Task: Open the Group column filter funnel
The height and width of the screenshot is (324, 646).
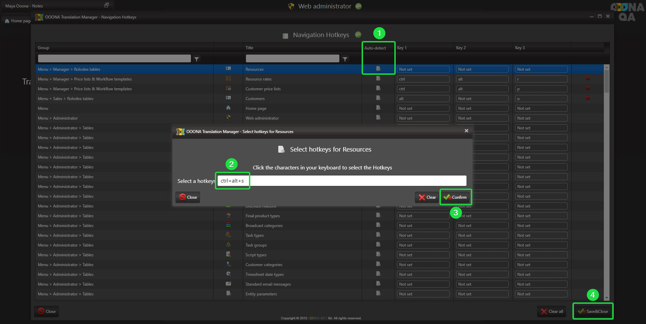Action: tap(197, 59)
